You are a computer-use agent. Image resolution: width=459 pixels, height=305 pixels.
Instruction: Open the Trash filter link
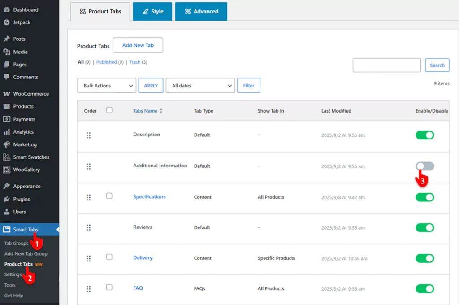[135, 62]
